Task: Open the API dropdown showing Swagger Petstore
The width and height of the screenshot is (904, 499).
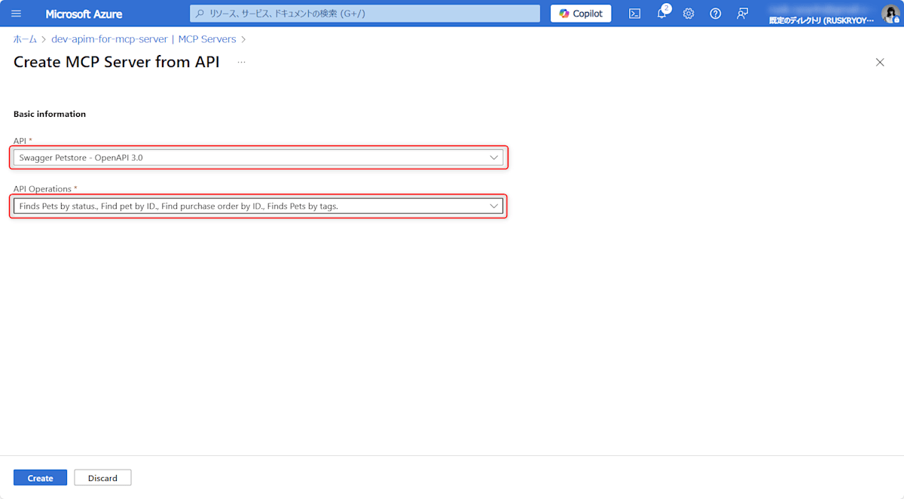Action: tap(258, 158)
